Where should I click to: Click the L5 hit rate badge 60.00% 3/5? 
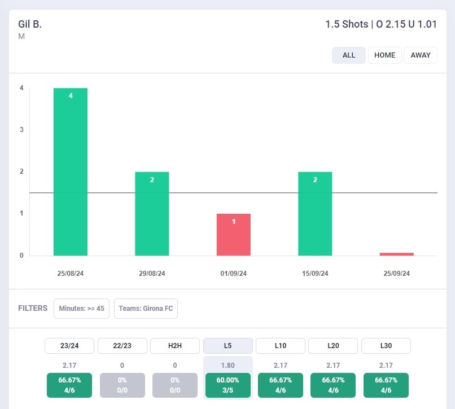[228, 385]
